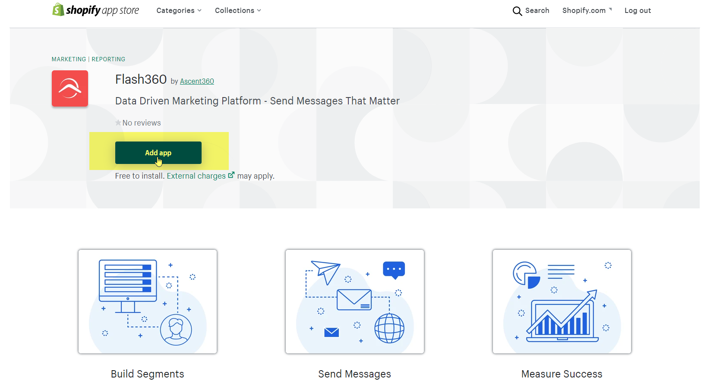Click the Flash360 red app icon

point(70,88)
